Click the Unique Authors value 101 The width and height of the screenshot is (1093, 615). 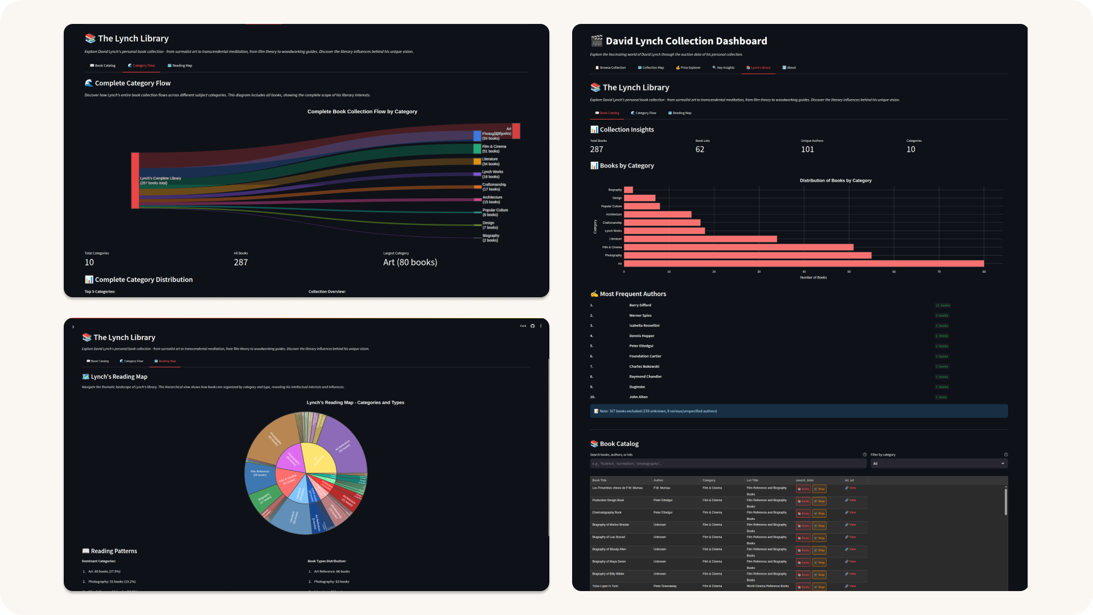807,150
